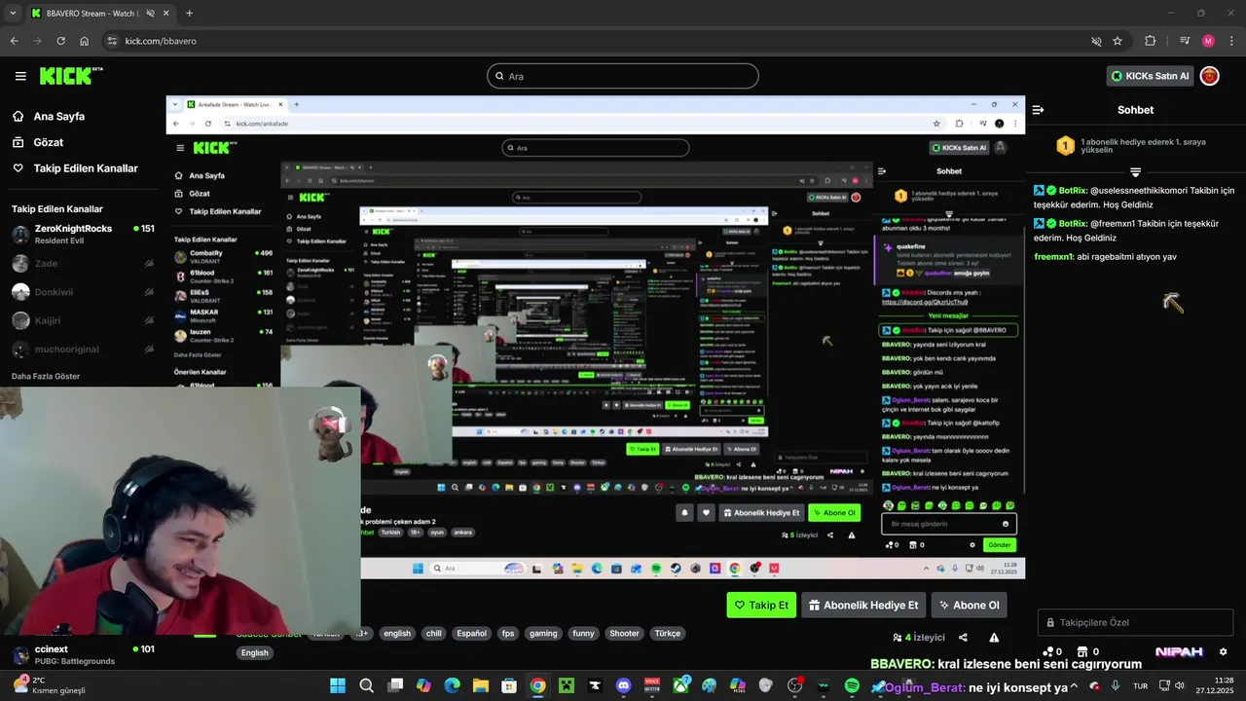Viewport: 1246px width, 701px height.
Task: Click KICKs Satın Al button
Action: click(1151, 76)
